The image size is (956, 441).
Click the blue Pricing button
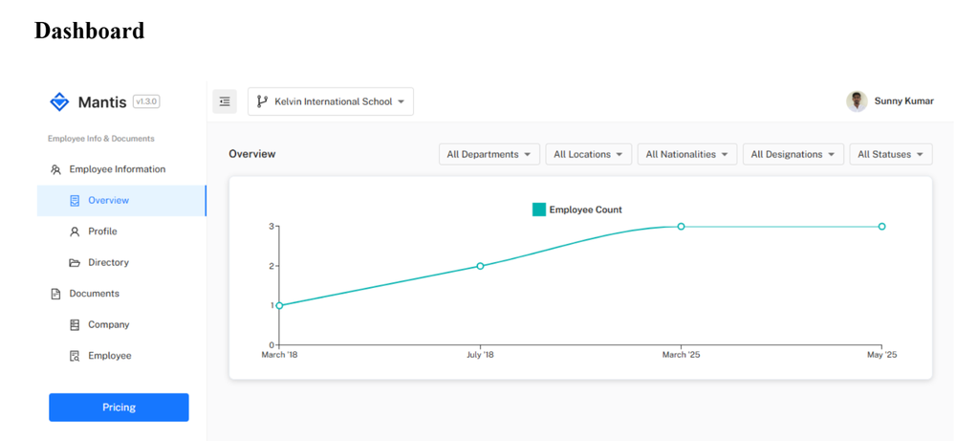[x=119, y=408]
